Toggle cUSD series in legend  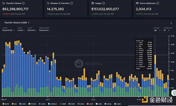pos(117,104)
